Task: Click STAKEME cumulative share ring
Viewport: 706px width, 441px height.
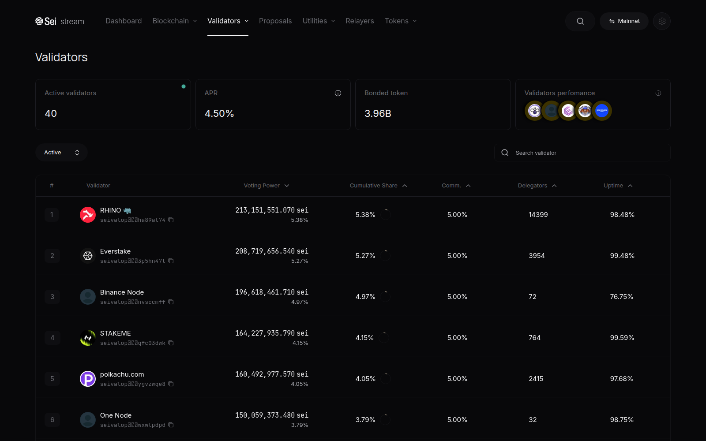Action: click(384, 338)
